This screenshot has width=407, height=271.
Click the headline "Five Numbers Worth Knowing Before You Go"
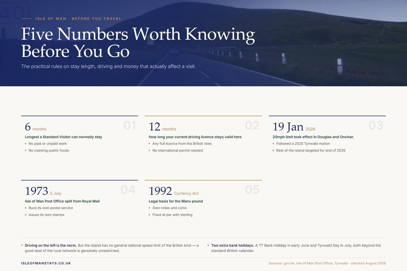[138, 43]
